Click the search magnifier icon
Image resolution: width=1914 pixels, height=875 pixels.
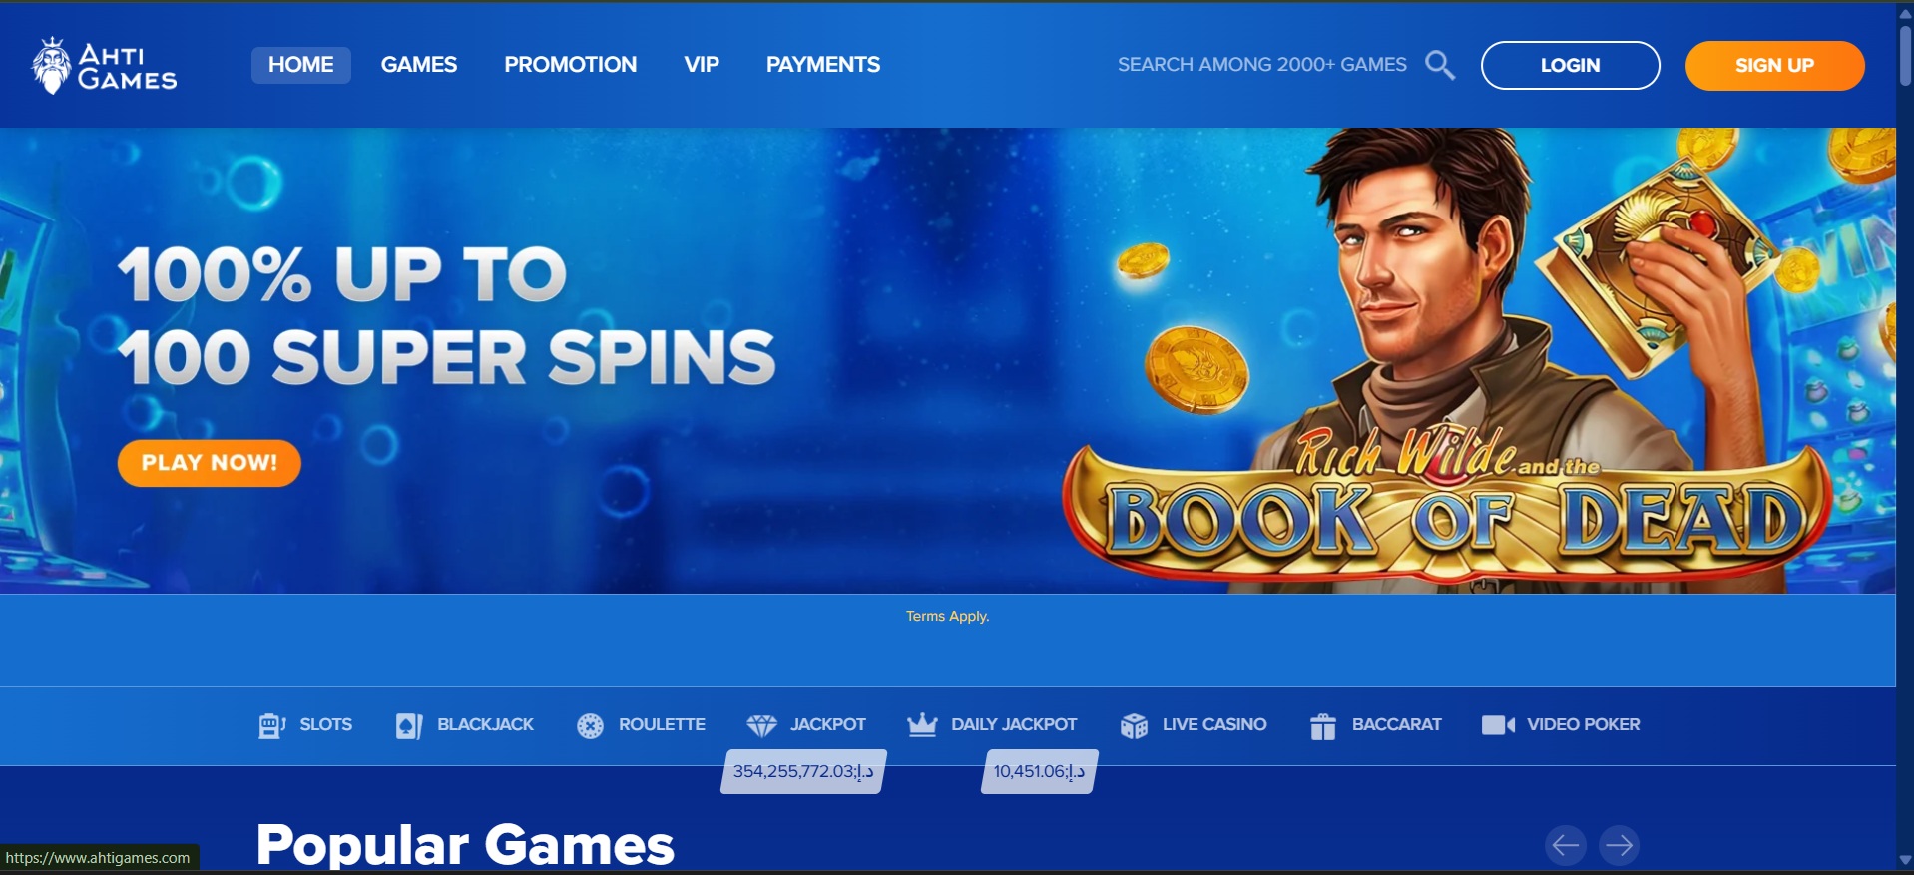pos(1439,65)
